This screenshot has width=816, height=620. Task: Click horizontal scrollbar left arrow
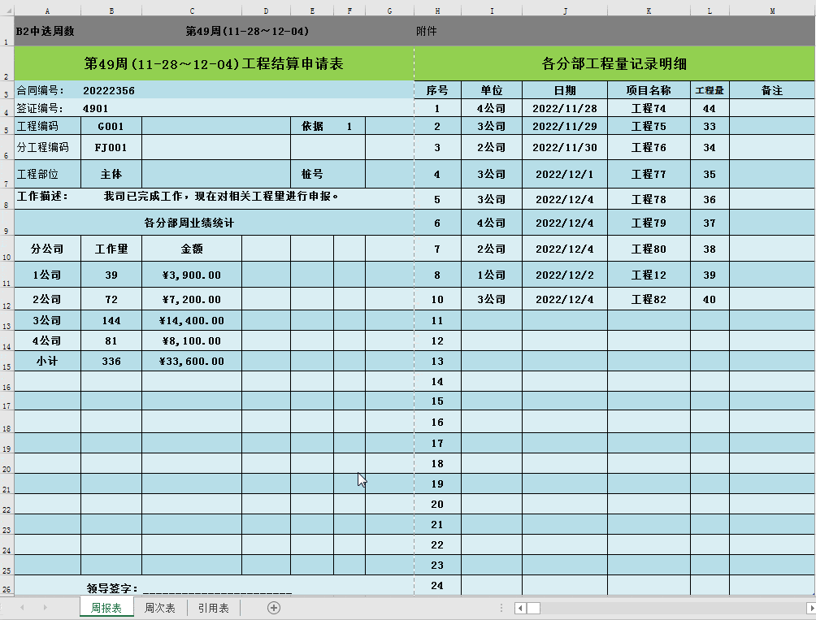[x=520, y=608]
